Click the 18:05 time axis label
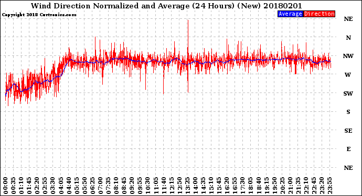This screenshot has width=362, height=196. point(251,186)
